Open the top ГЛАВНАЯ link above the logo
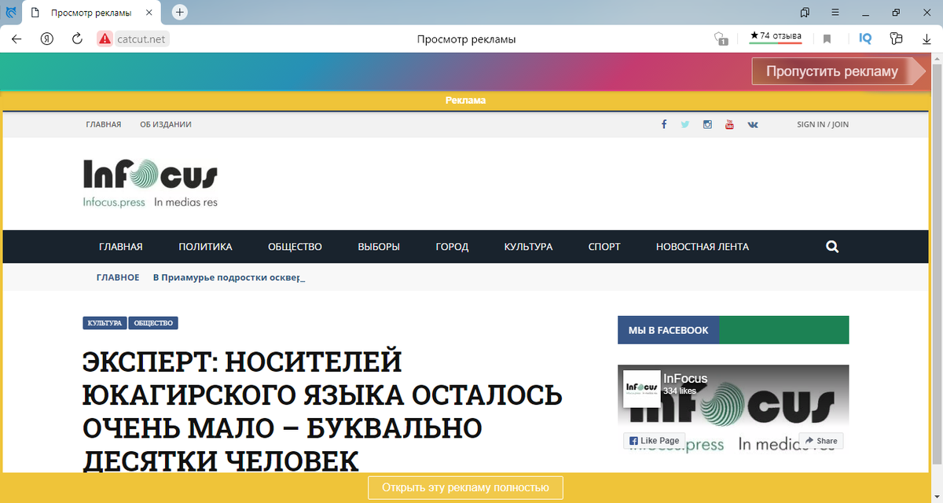The image size is (943, 503). coord(104,124)
